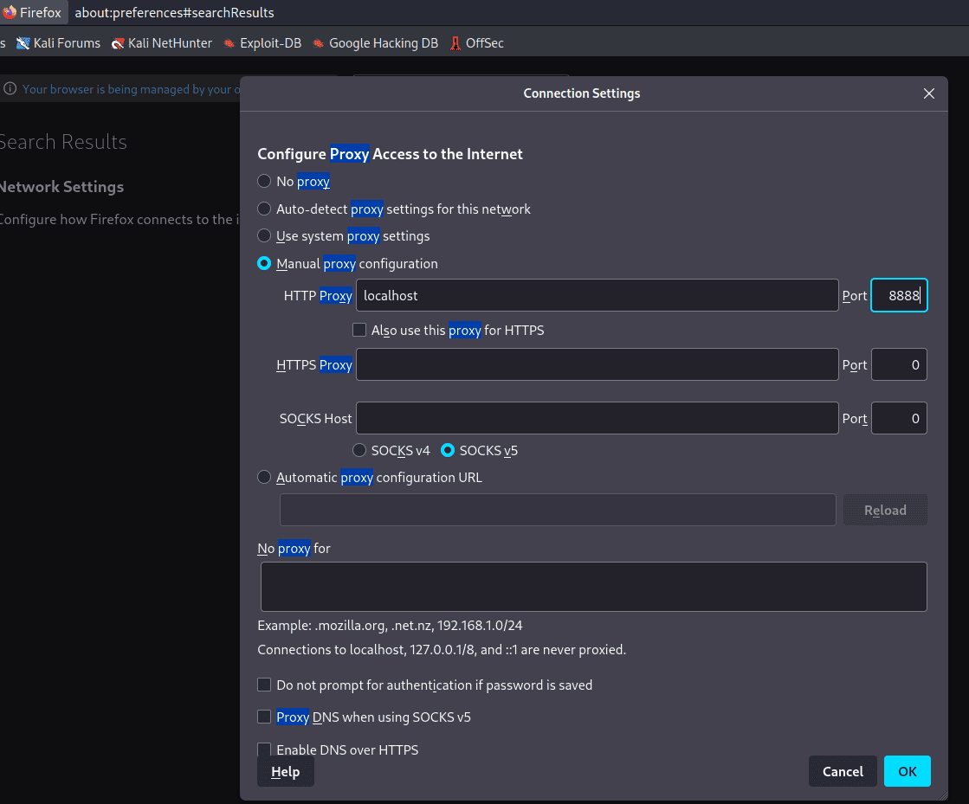Viewport: 969px width, 804px height.
Task: Click the SOCKS Host field
Action: [597, 418]
